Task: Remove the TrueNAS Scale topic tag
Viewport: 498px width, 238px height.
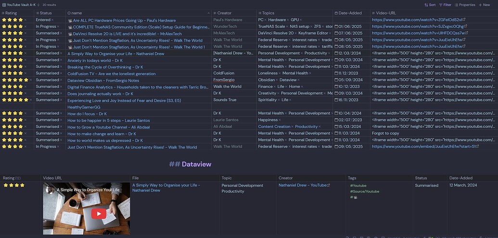Action: click(287, 26)
